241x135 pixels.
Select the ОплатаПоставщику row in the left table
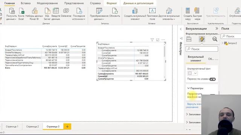click(45, 52)
